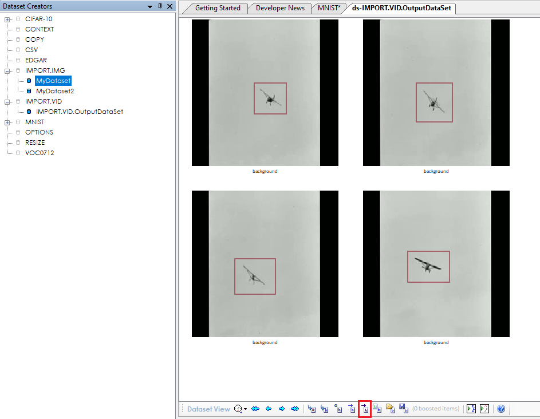Go to previous page with left arrow
The image size is (540, 419).
pyautogui.click(x=269, y=409)
